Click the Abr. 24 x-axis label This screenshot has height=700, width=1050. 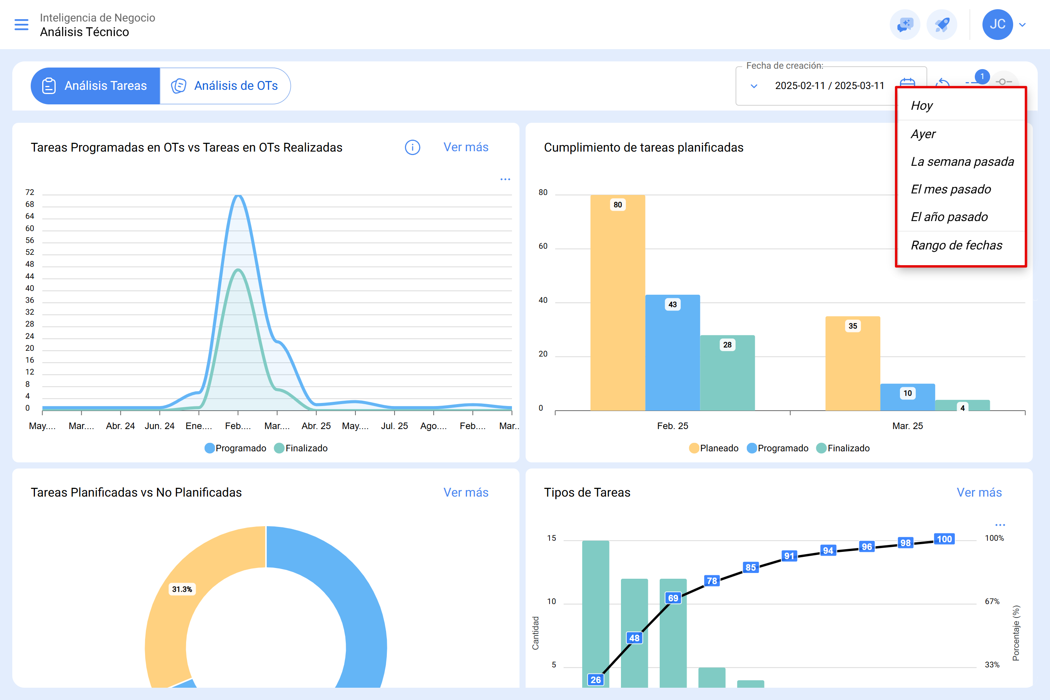coord(120,426)
